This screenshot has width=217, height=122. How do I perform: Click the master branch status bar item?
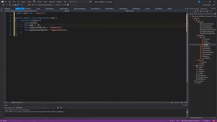click(x=206, y=121)
